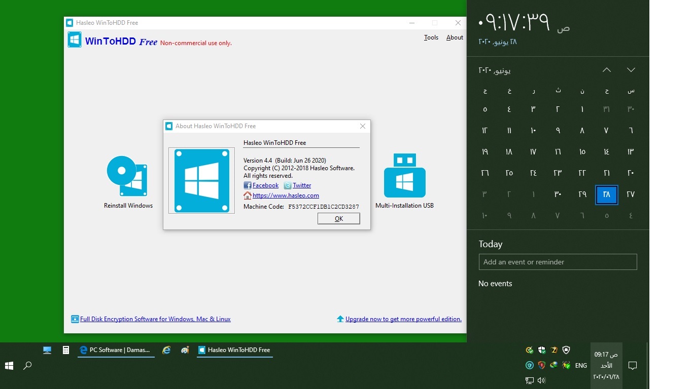Select highlighted day 28 in the calendar
Screen dimensions: 693x389
pyautogui.click(x=607, y=194)
